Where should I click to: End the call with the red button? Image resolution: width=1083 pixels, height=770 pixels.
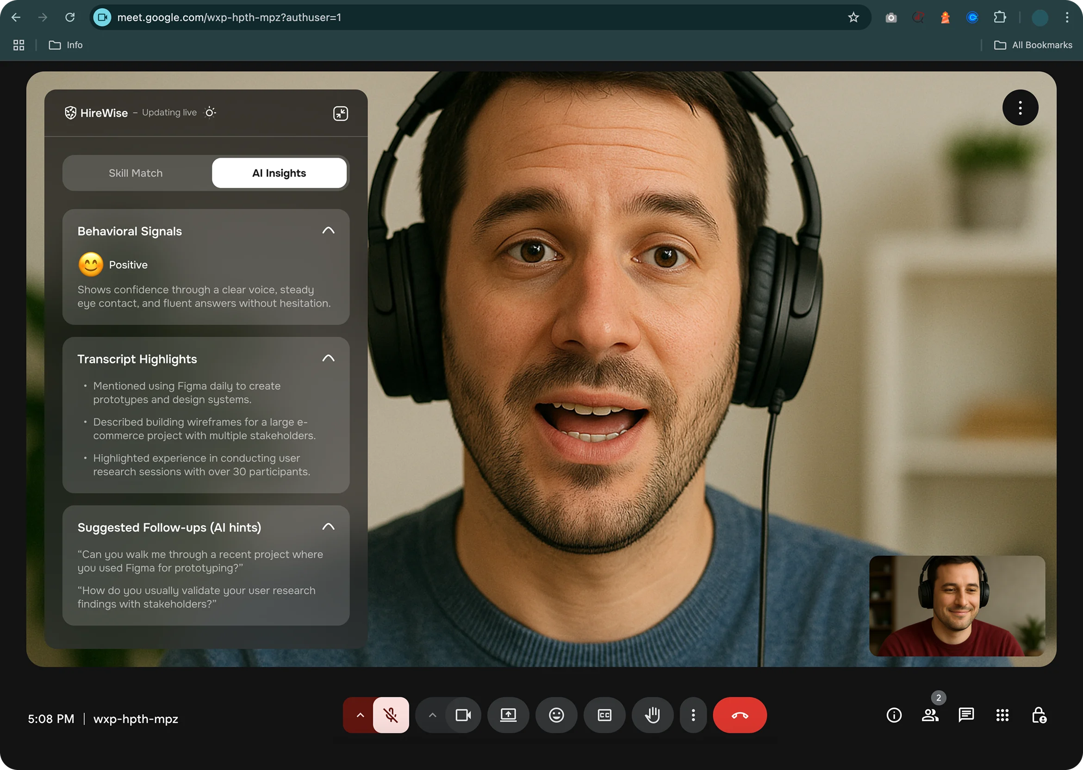tap(739, 715)
